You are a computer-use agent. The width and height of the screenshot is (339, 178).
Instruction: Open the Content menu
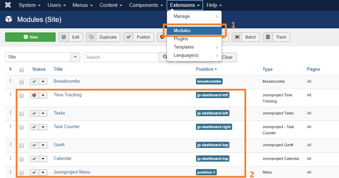[111, 5]
